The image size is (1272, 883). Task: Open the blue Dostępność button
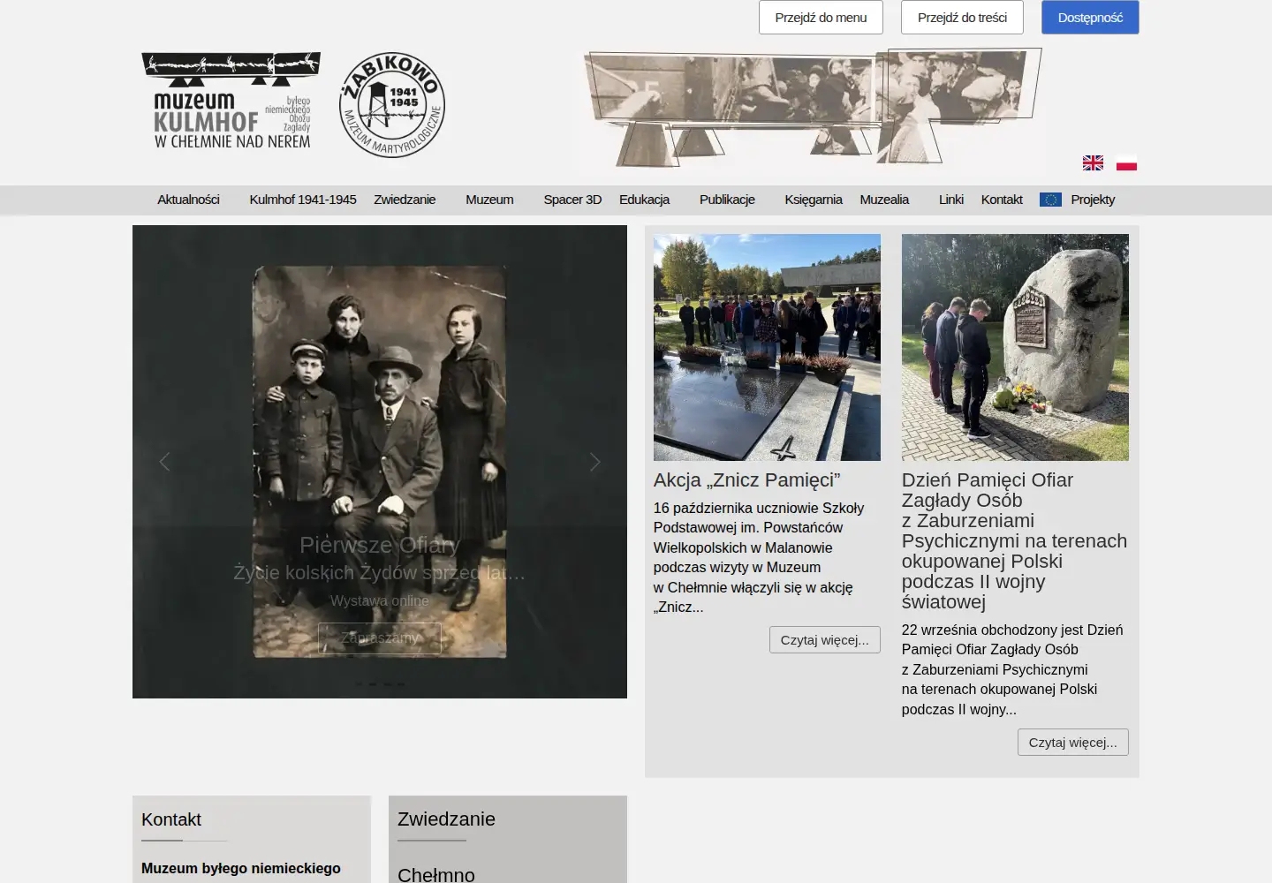[x=1090, y=18]
